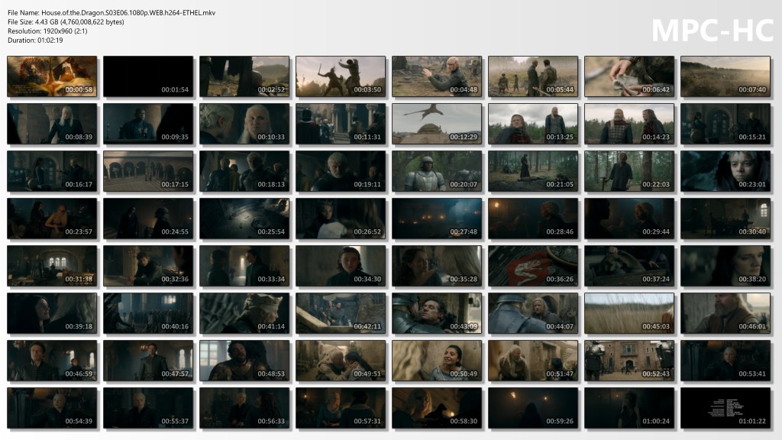
Task: Open the thumbnail at 00:28:46
Action: pos(533,218)
